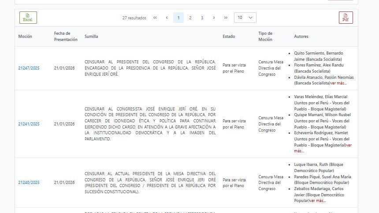The width and height of the screenshot is (379, 213).
Task: Click 'Para ser vista por el Pleno' for 21241/2025
Action: [x=234, y=124]
